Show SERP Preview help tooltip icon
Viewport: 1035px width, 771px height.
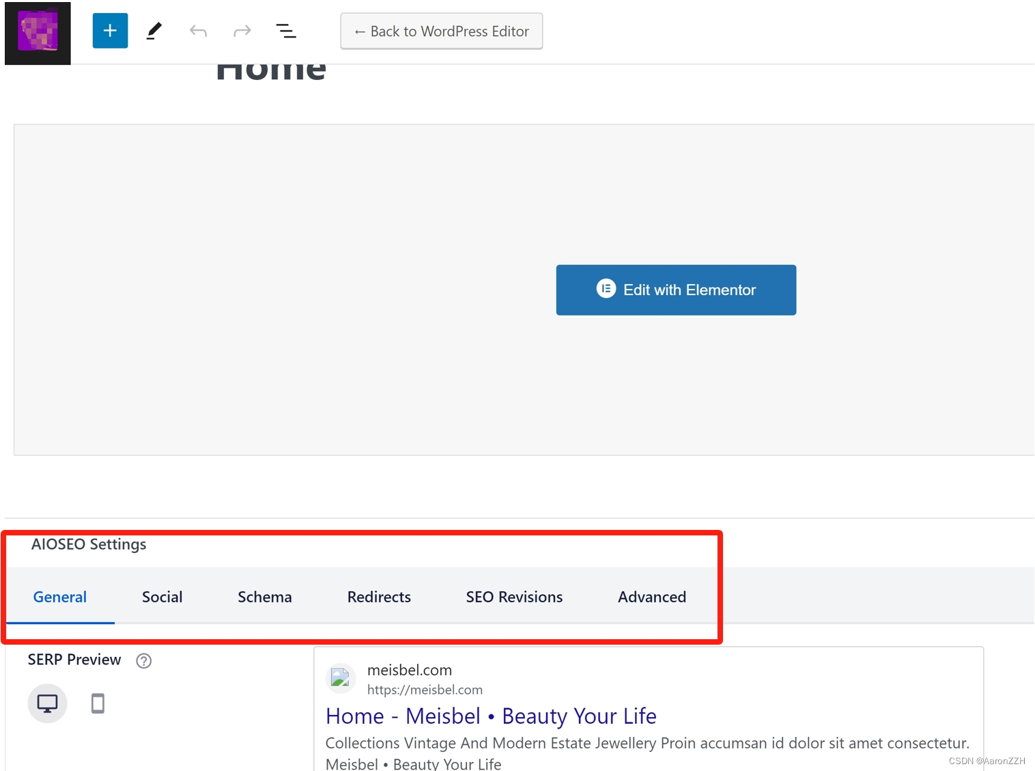(x=143, y=661)
